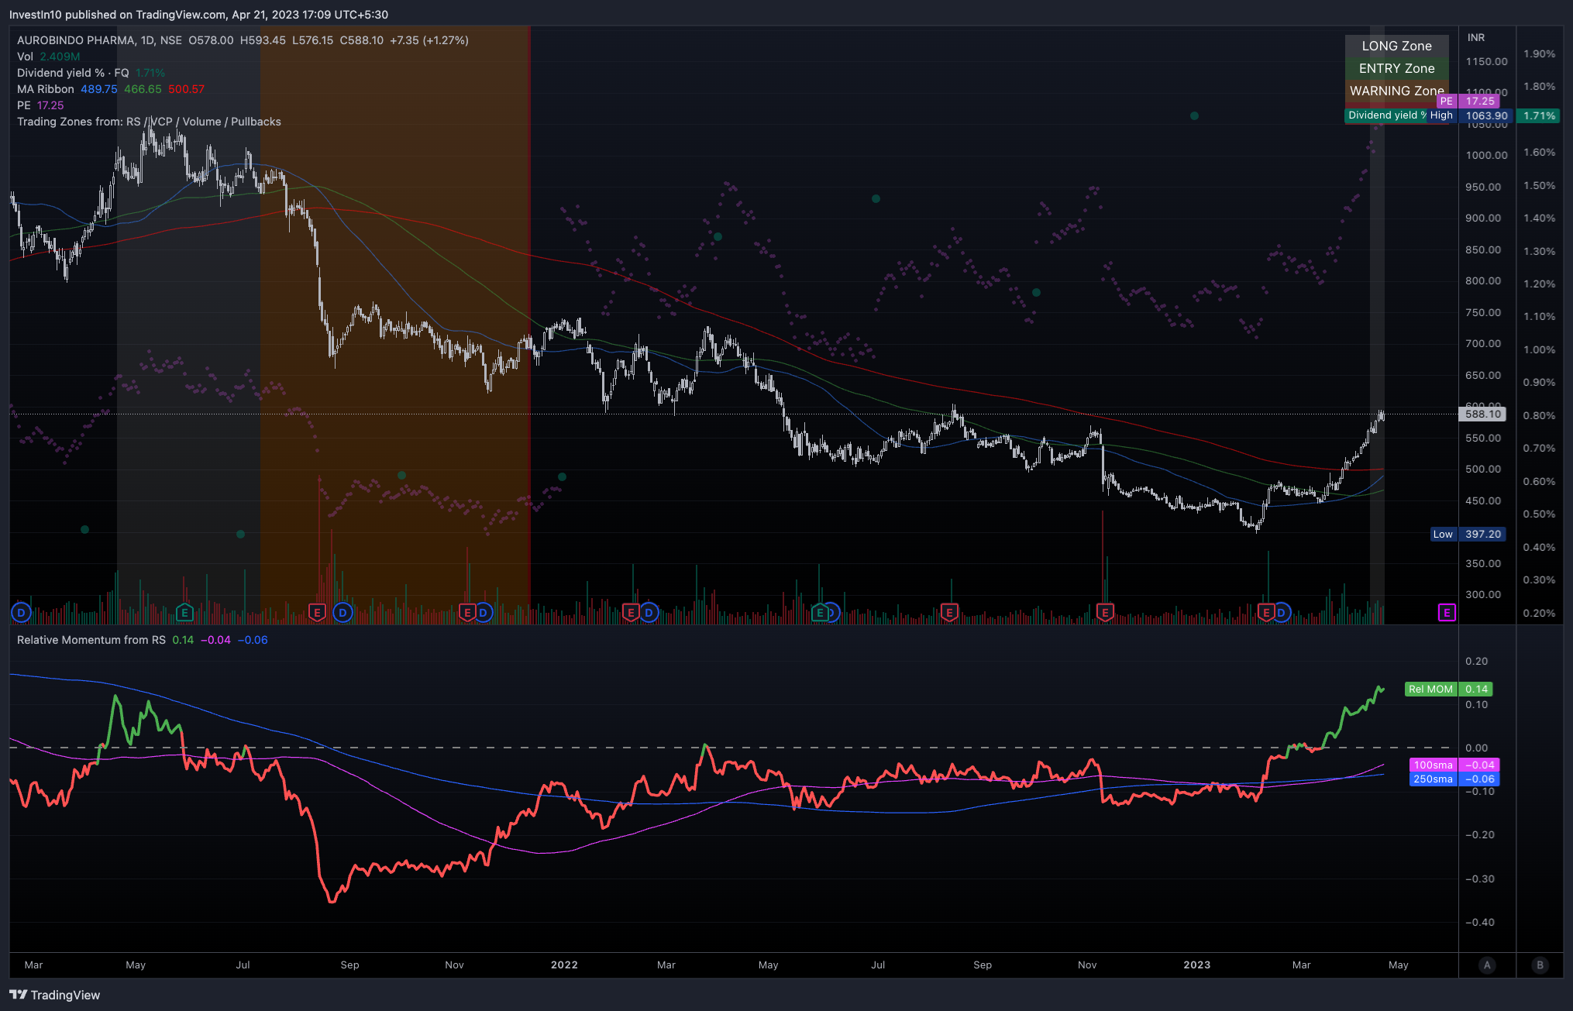Image resolution: width=1573 pixels, height=1011 pixels.
Task: Open the red E earnings marker of November 2022
Action: tap(1105, 613)
